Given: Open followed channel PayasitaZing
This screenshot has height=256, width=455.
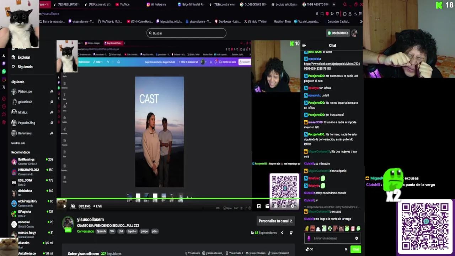Looking at the screenshot, I should [27, 123].
